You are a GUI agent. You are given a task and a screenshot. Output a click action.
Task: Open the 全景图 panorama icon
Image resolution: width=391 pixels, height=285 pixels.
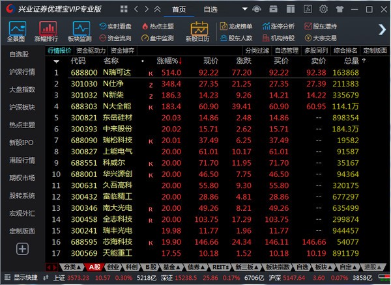point(16,31)
